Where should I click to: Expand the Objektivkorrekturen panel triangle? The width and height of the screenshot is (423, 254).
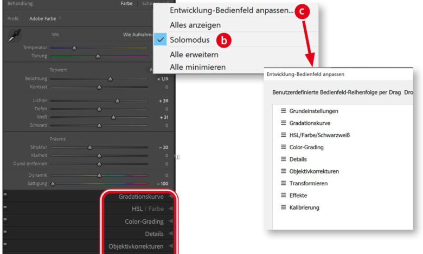(170, 246)
